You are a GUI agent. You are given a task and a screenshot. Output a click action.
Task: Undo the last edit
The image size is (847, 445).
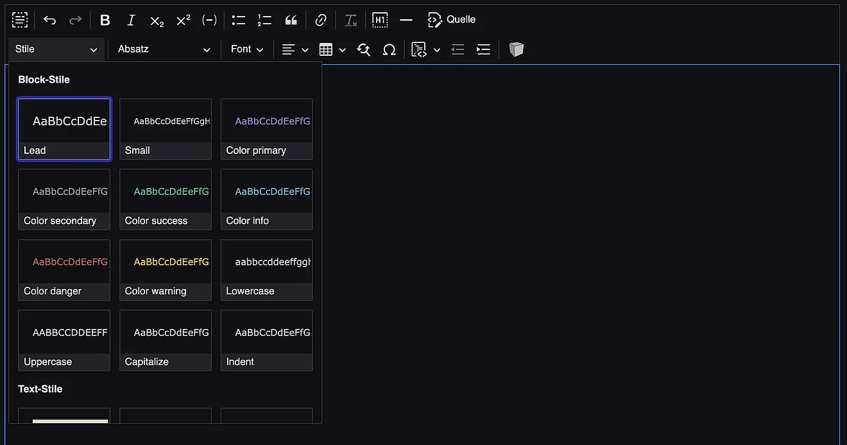(x=49, y=20)
